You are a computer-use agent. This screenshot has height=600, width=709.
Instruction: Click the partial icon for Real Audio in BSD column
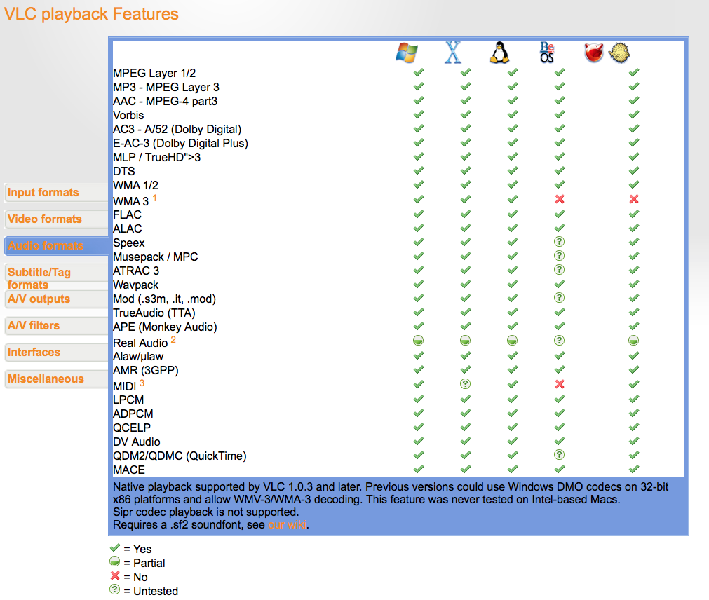coord(633,341)
